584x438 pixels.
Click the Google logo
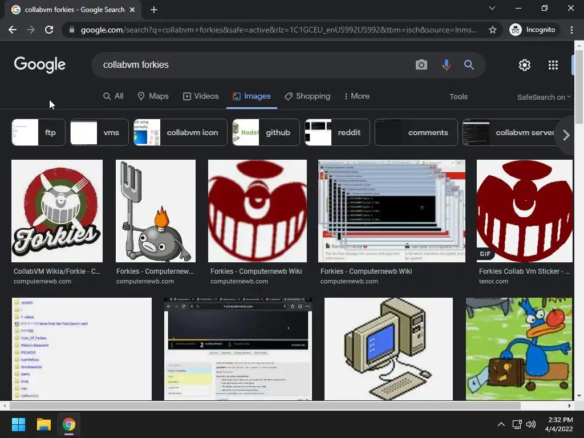40,65
